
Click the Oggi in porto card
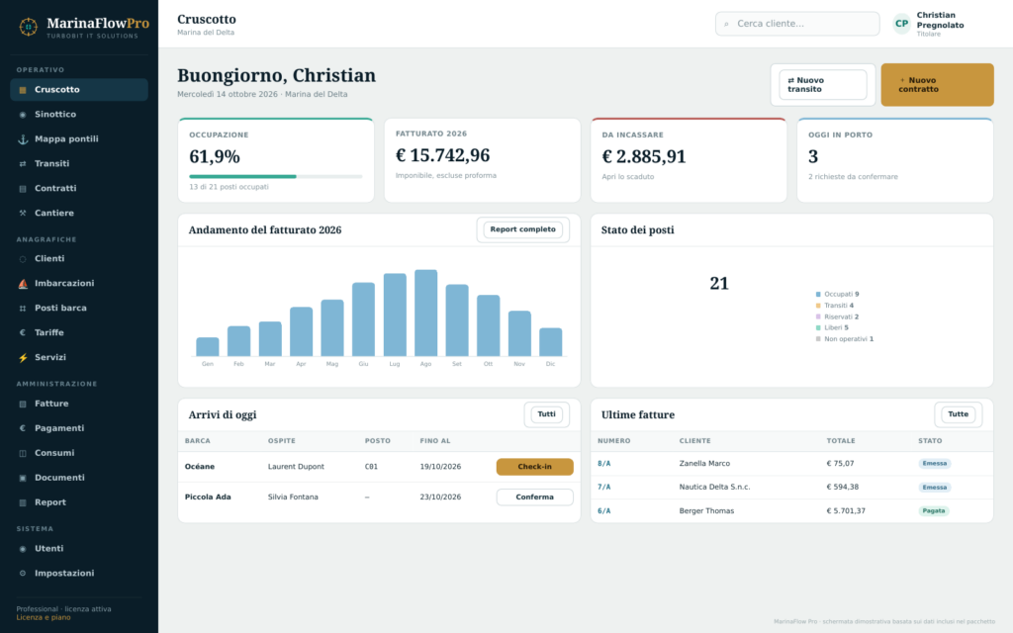[x=894, y=160]
